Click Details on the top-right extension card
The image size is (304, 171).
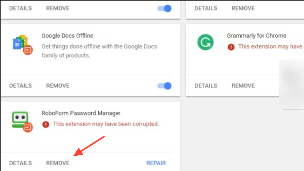click(x=206, y=8)
